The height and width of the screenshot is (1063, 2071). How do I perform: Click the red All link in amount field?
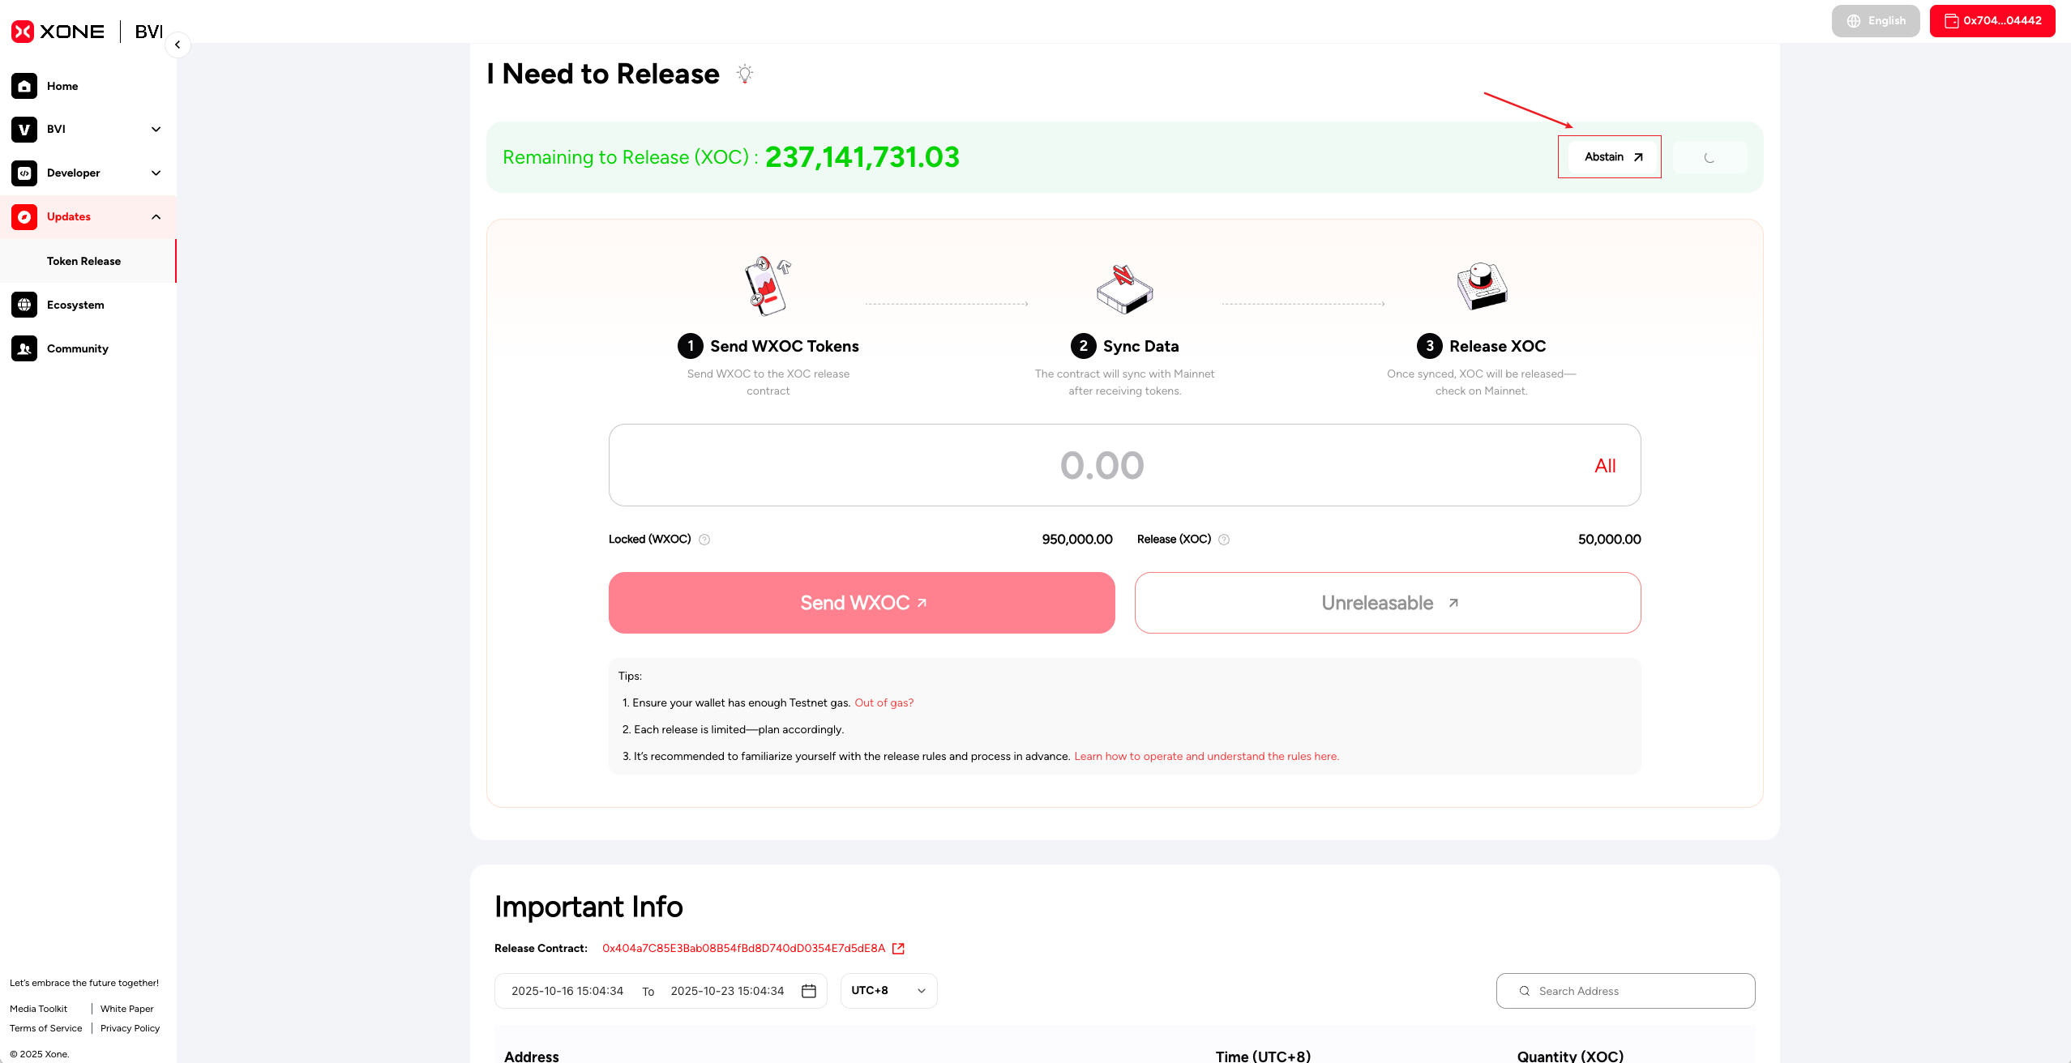(x=1605, y=466)
